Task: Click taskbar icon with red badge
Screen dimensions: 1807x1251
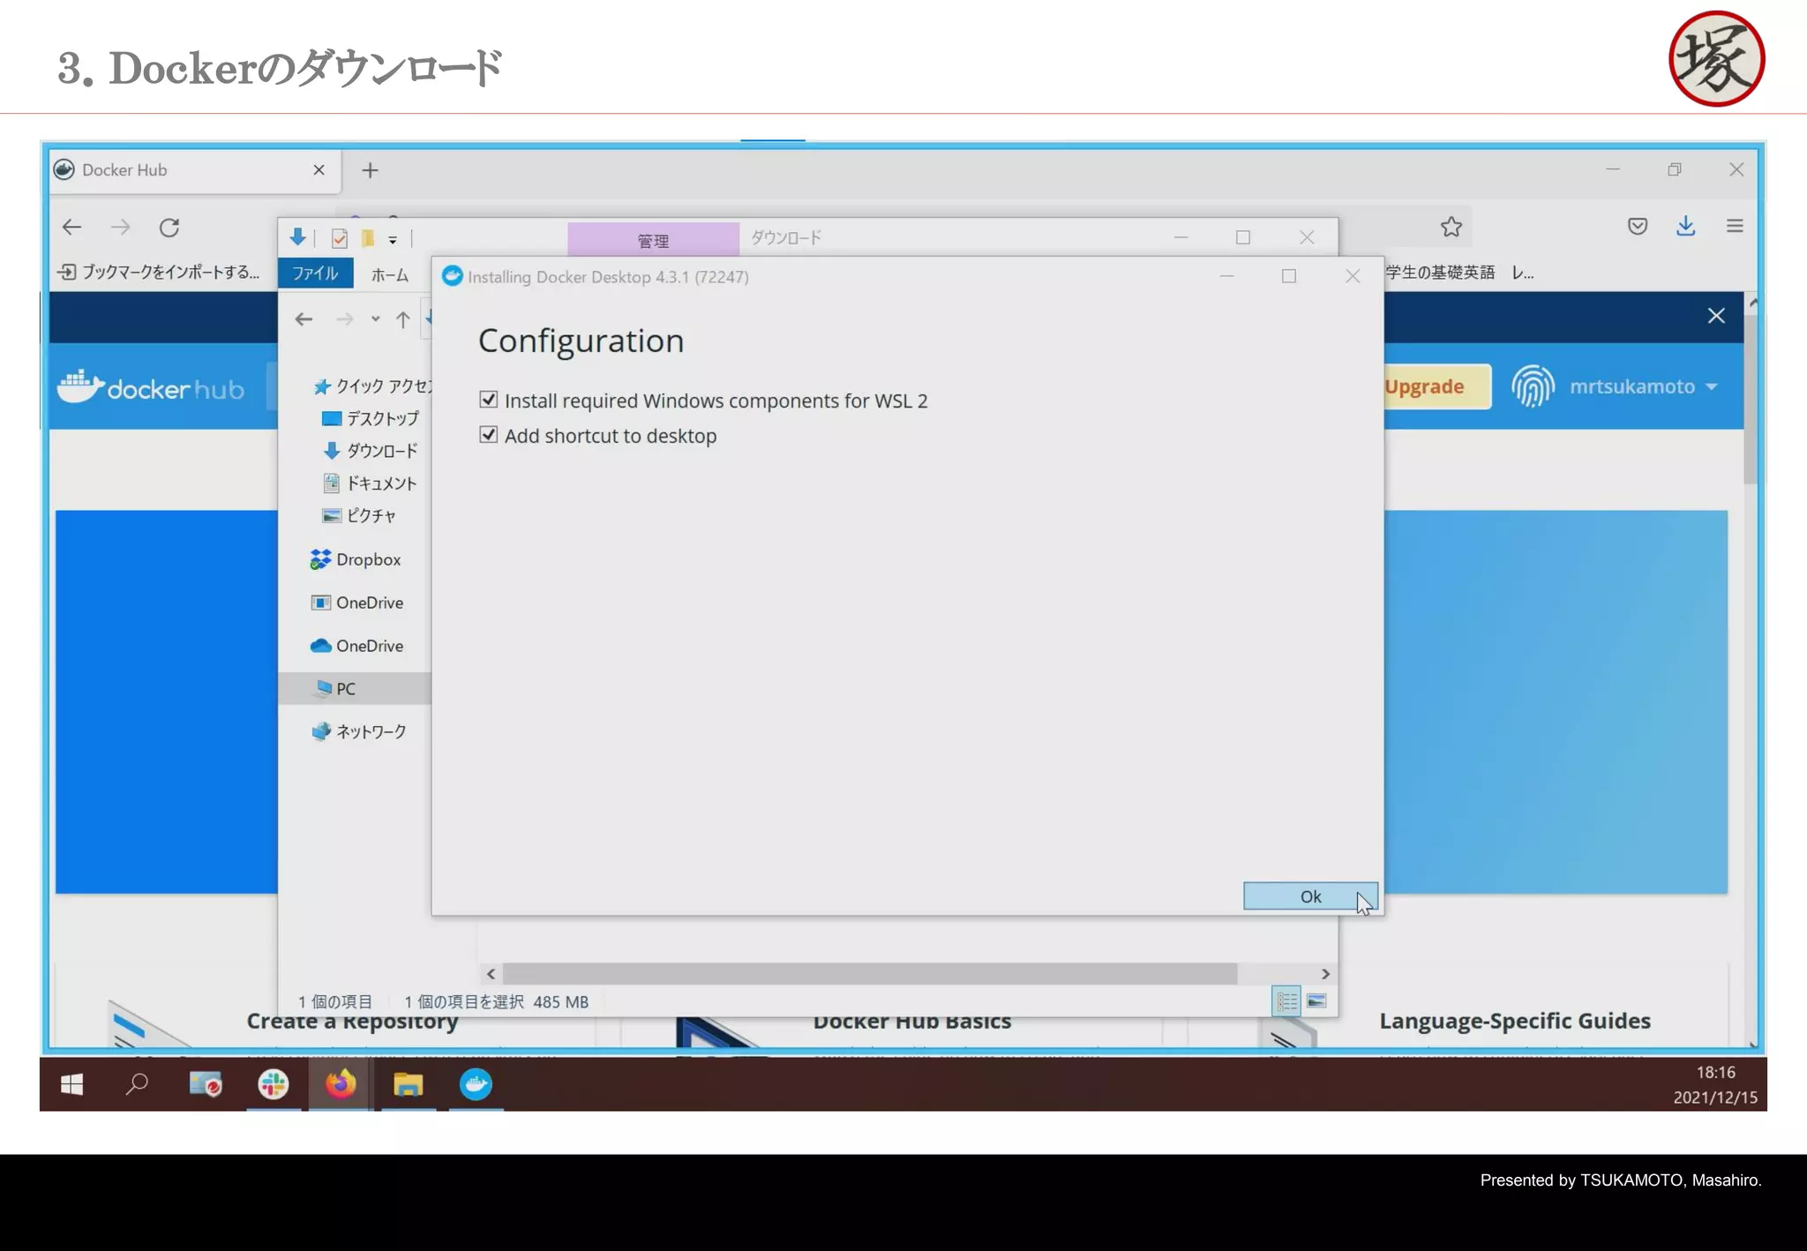Action: tap(206, 1084)
